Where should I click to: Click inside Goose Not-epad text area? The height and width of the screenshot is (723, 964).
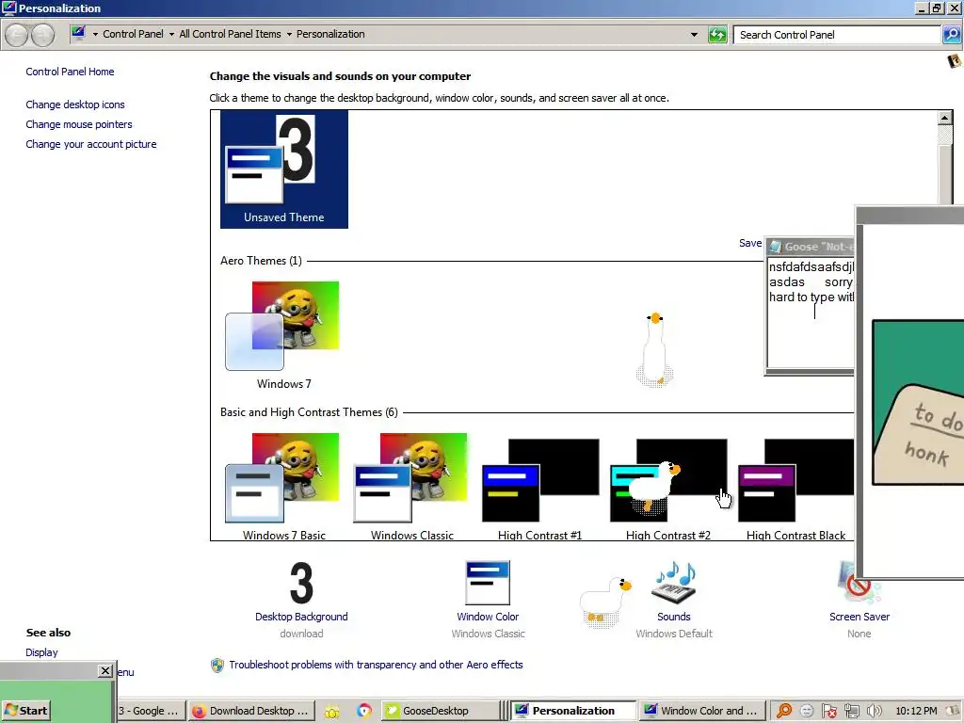[x=811, y=313]
